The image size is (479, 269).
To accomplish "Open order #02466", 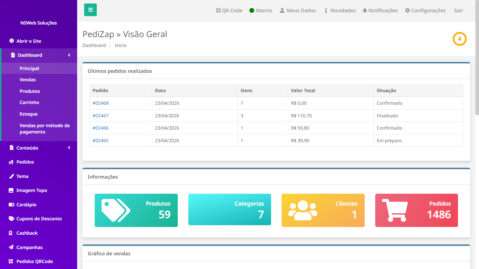I will pyautogui.click(x=101, y=128).
